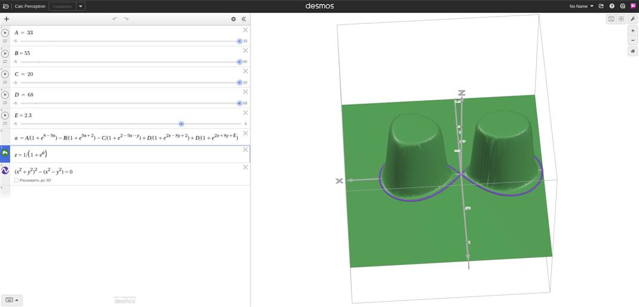Open the save options dropdown arrow
Screen dimensions: 639x307
tap(80, 6)
